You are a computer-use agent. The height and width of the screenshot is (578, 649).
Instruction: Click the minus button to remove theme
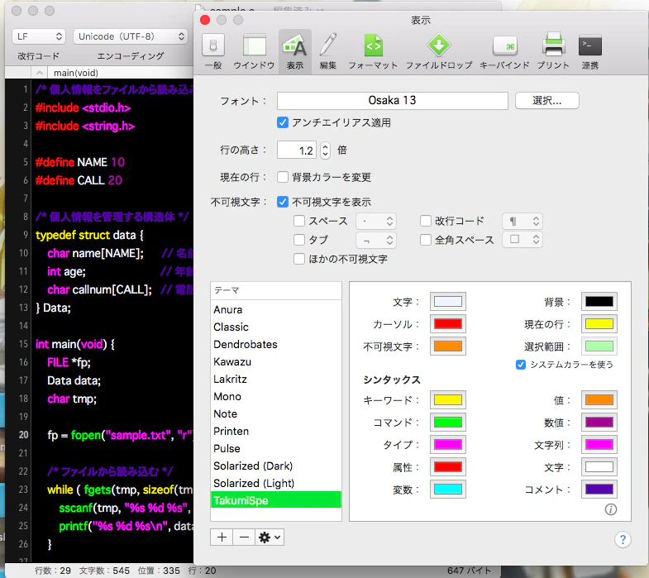244,537
